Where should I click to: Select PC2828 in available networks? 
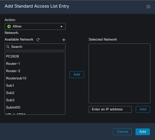pos(35,56)
